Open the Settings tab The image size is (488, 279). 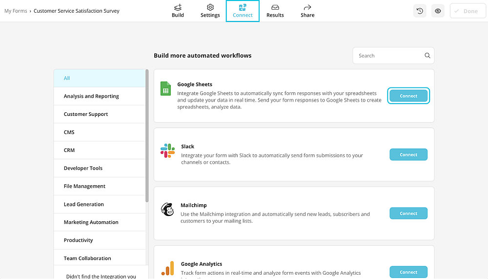[x=210, y=11]
